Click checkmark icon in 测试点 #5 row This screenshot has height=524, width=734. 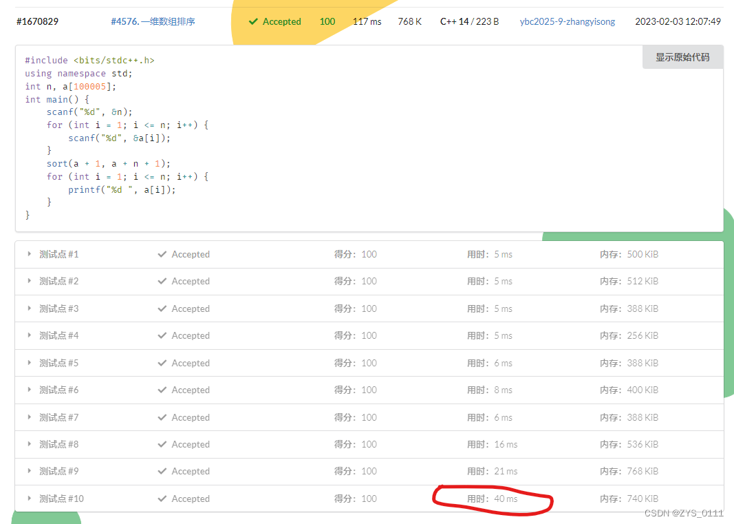(162, 363)
